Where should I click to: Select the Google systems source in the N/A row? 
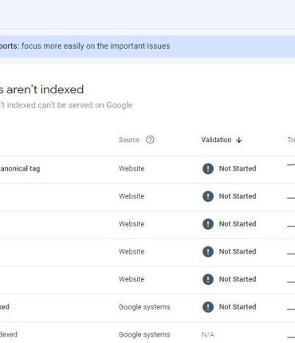(144, 334)
